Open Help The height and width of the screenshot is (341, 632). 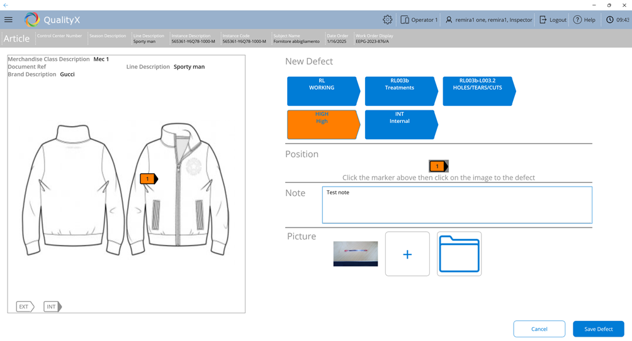584,20
